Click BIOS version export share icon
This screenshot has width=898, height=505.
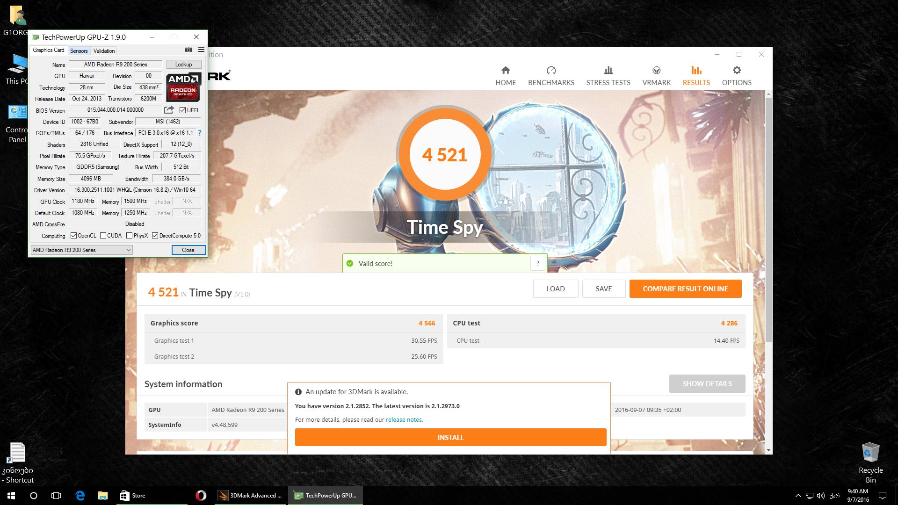[169, 110]
